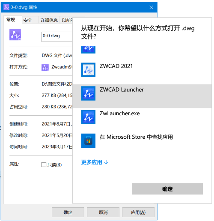The width and height of the screenshot is (214, 221).
Task: Click the 创建时间 value 2021年8月7日
Action: tap(57, 124)
